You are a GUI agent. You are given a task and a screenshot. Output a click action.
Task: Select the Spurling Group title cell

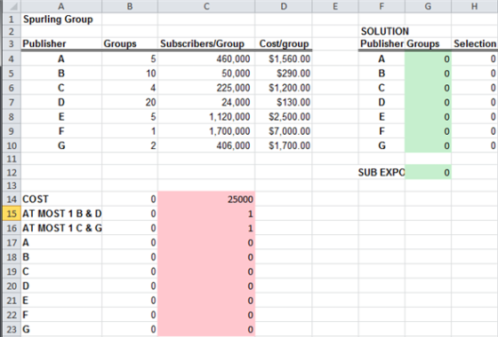[61, 20]
